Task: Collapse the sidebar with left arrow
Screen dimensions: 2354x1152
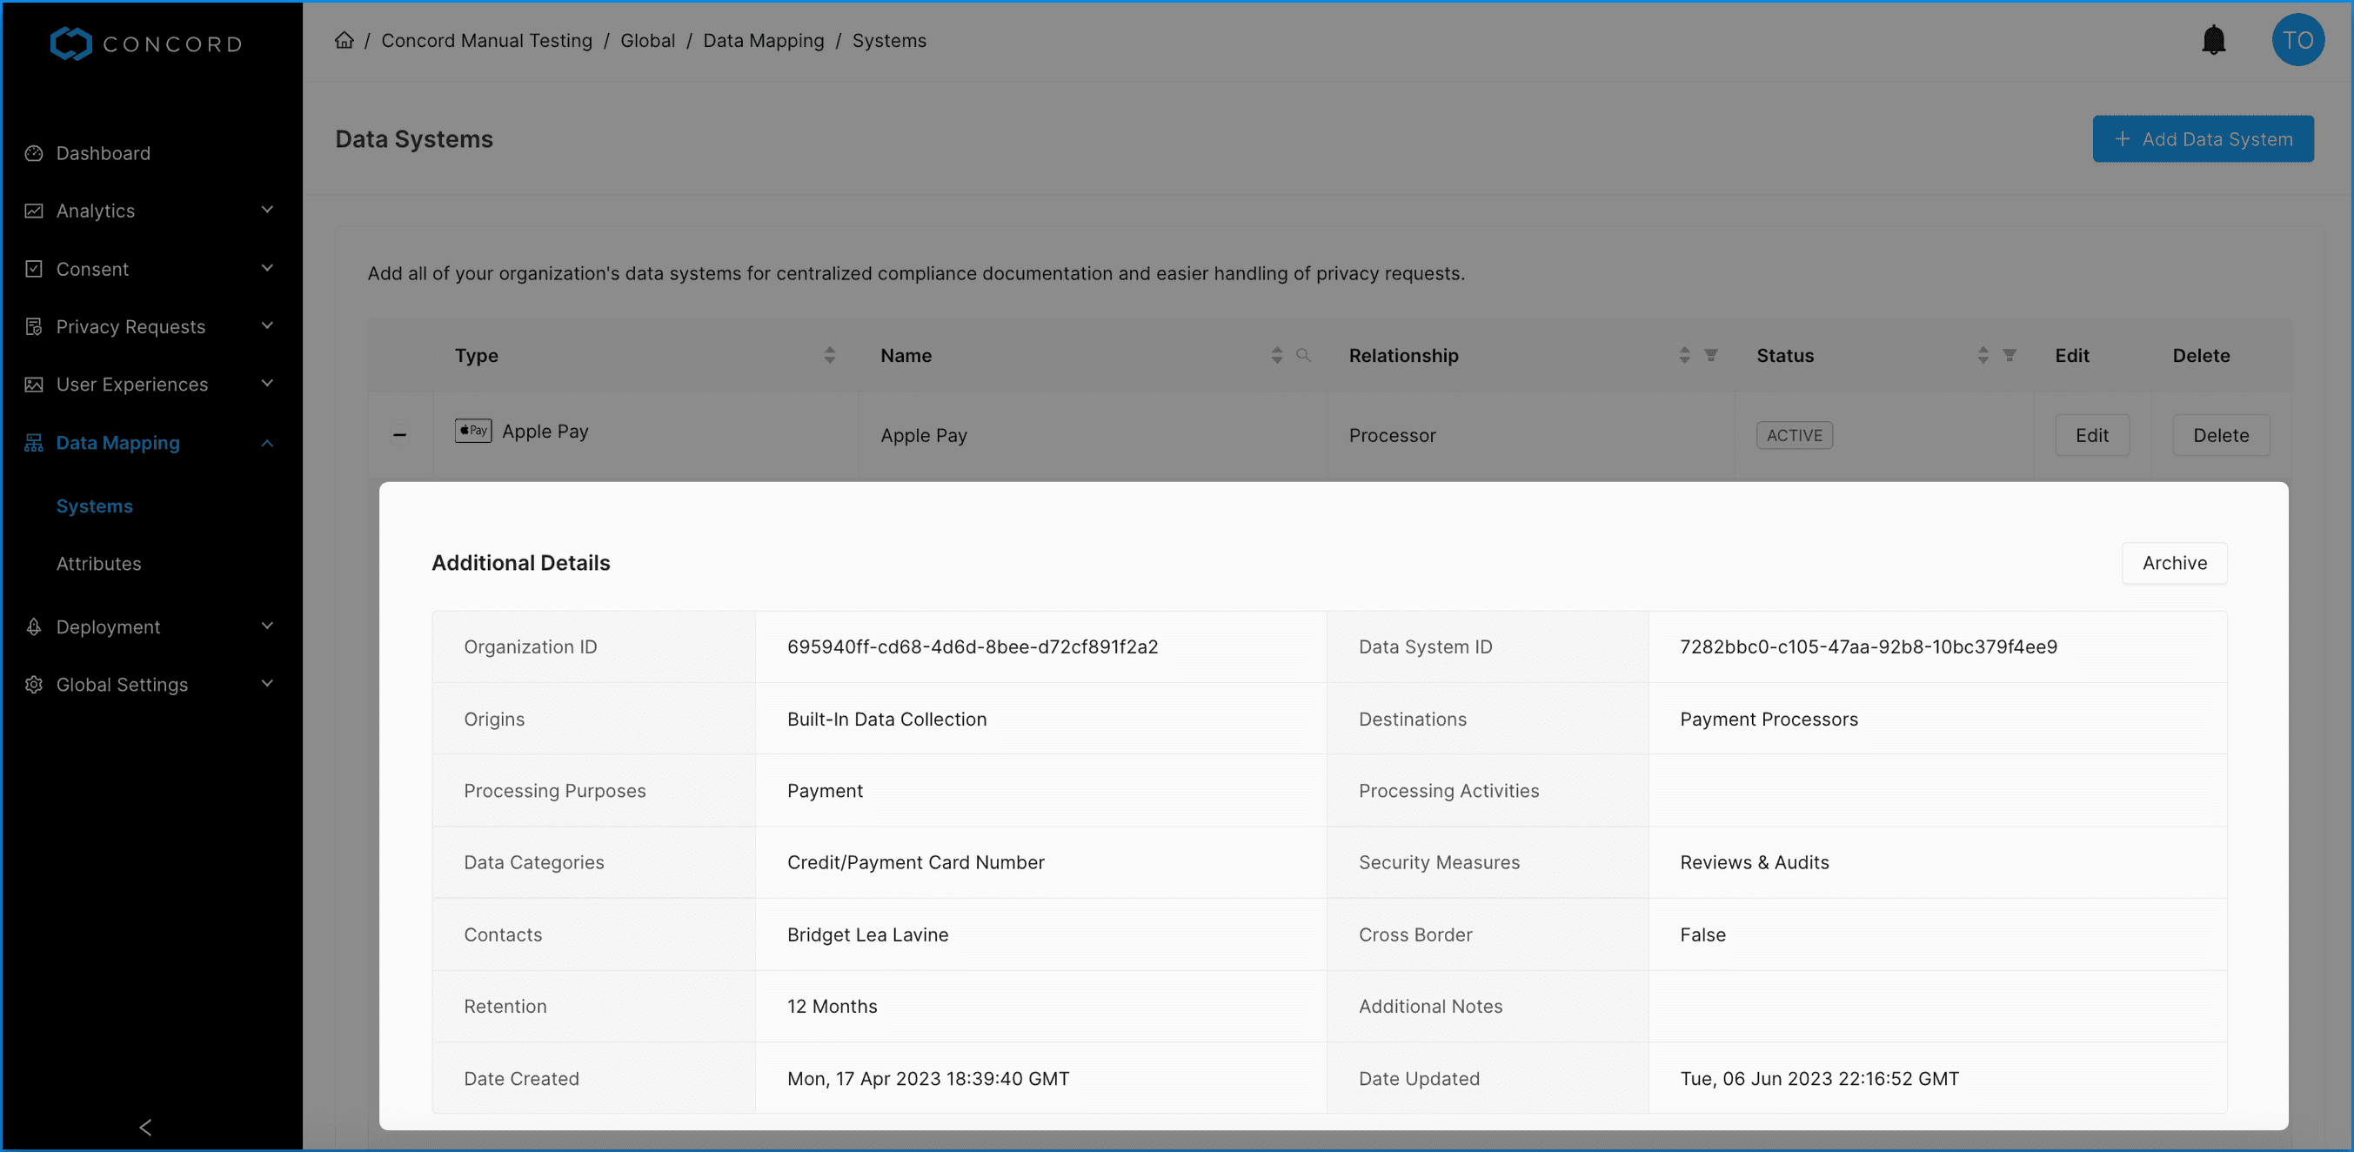Action: click(x=145, y=1127)
